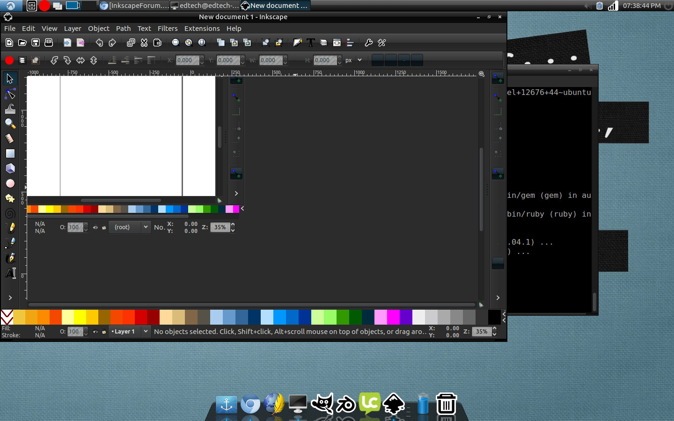Viewport: 674px width, 421px height.
Task: Expand the toolbox overflow chevron
Action: [x=10, y=298]
